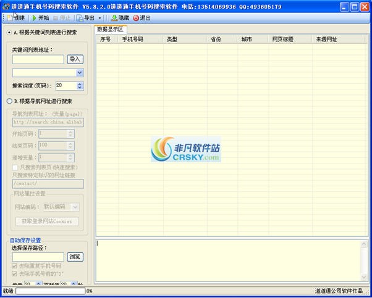The image size is (372, 298).
Task: Click the 导航列表网址 URL field
Action: coord(48,122)
